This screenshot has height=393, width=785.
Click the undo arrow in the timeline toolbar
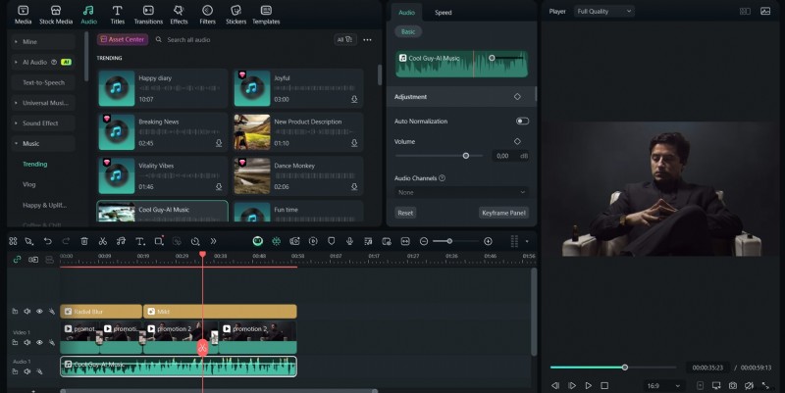pyautogui.click(x=47, y=241)
